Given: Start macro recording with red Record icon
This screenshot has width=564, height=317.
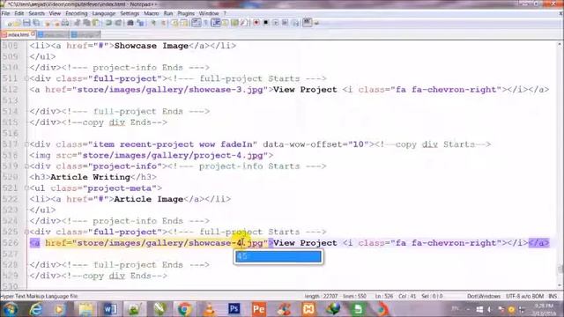Looking at the screenshot, I should (x=256, y=23).
